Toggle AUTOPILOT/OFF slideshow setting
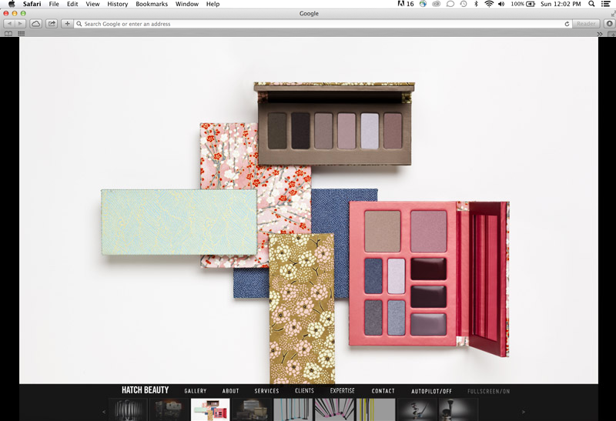 (431, 391)
